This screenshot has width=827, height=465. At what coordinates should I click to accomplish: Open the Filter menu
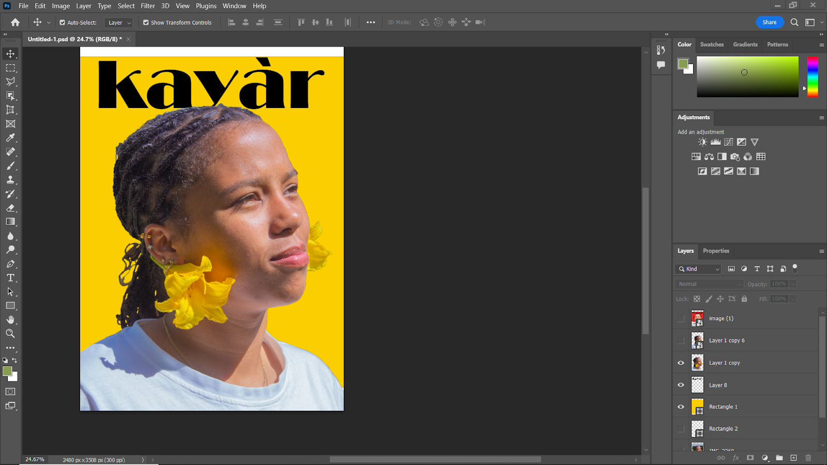[148, 6]
